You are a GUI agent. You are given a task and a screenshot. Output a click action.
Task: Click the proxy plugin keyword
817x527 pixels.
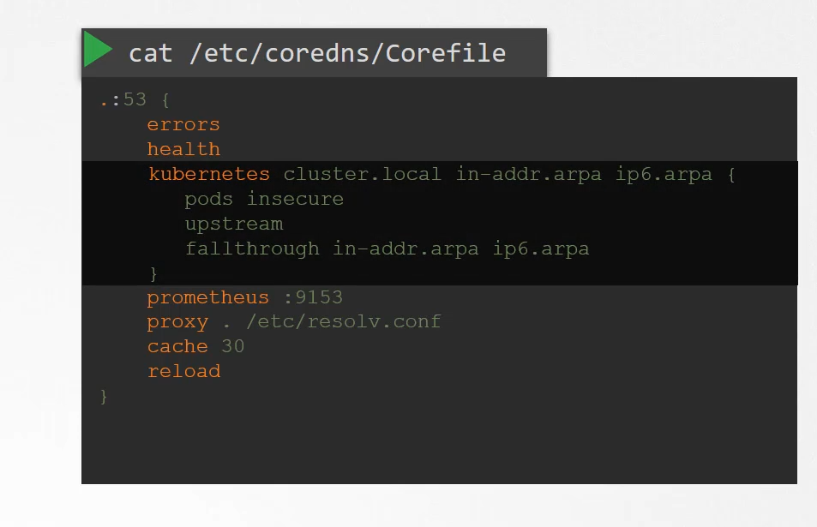point(177,322)
